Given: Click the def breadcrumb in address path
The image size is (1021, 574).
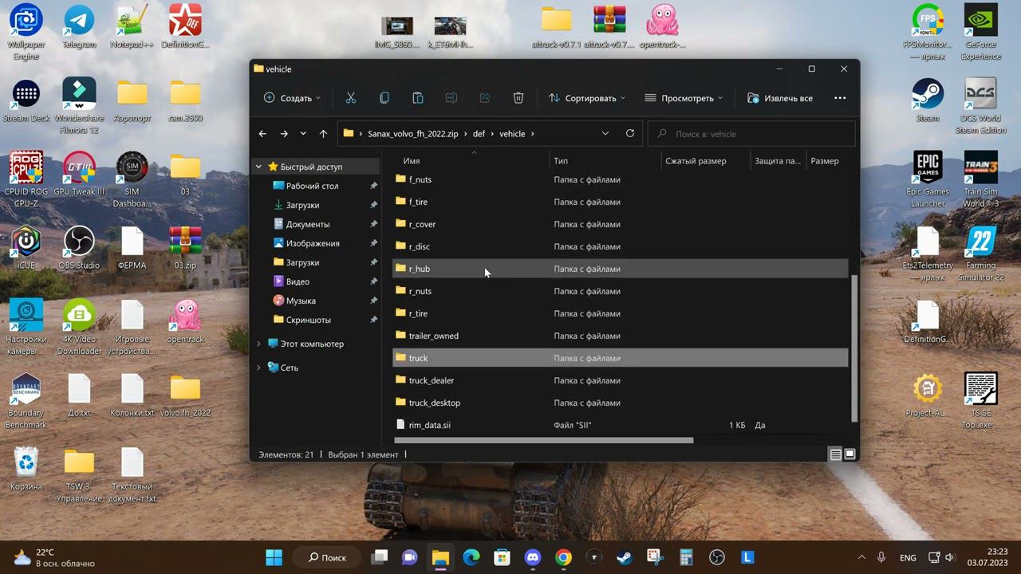Looking at the screenshot, I should pyautogui.click(x=479, y=134).
